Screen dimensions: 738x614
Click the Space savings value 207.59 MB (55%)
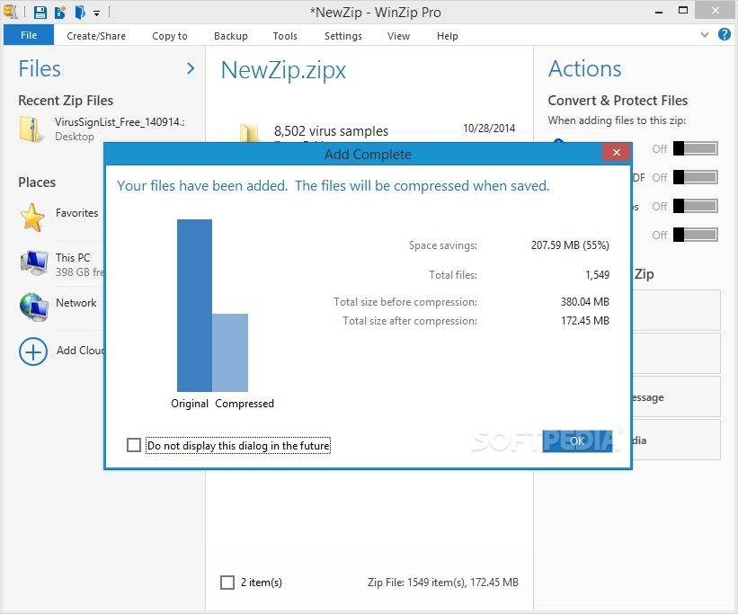point(570,245)
